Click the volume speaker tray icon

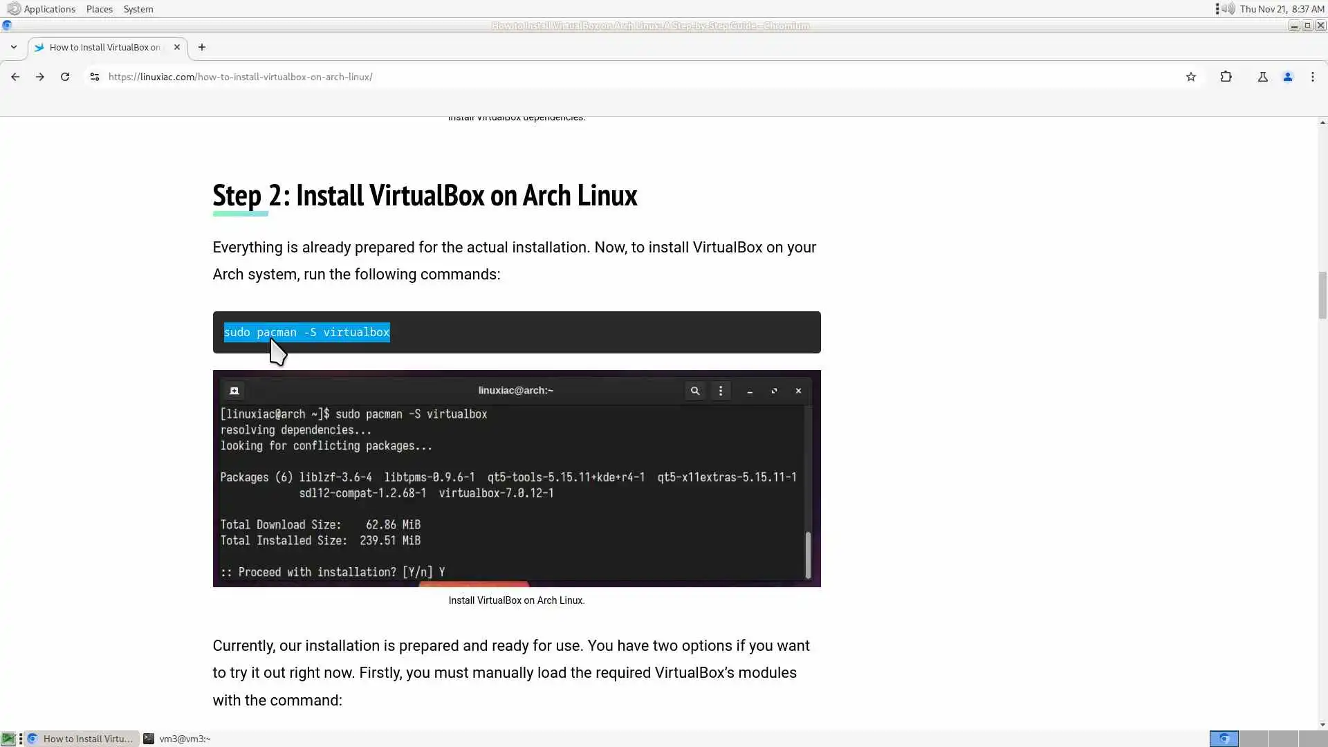1228,9
